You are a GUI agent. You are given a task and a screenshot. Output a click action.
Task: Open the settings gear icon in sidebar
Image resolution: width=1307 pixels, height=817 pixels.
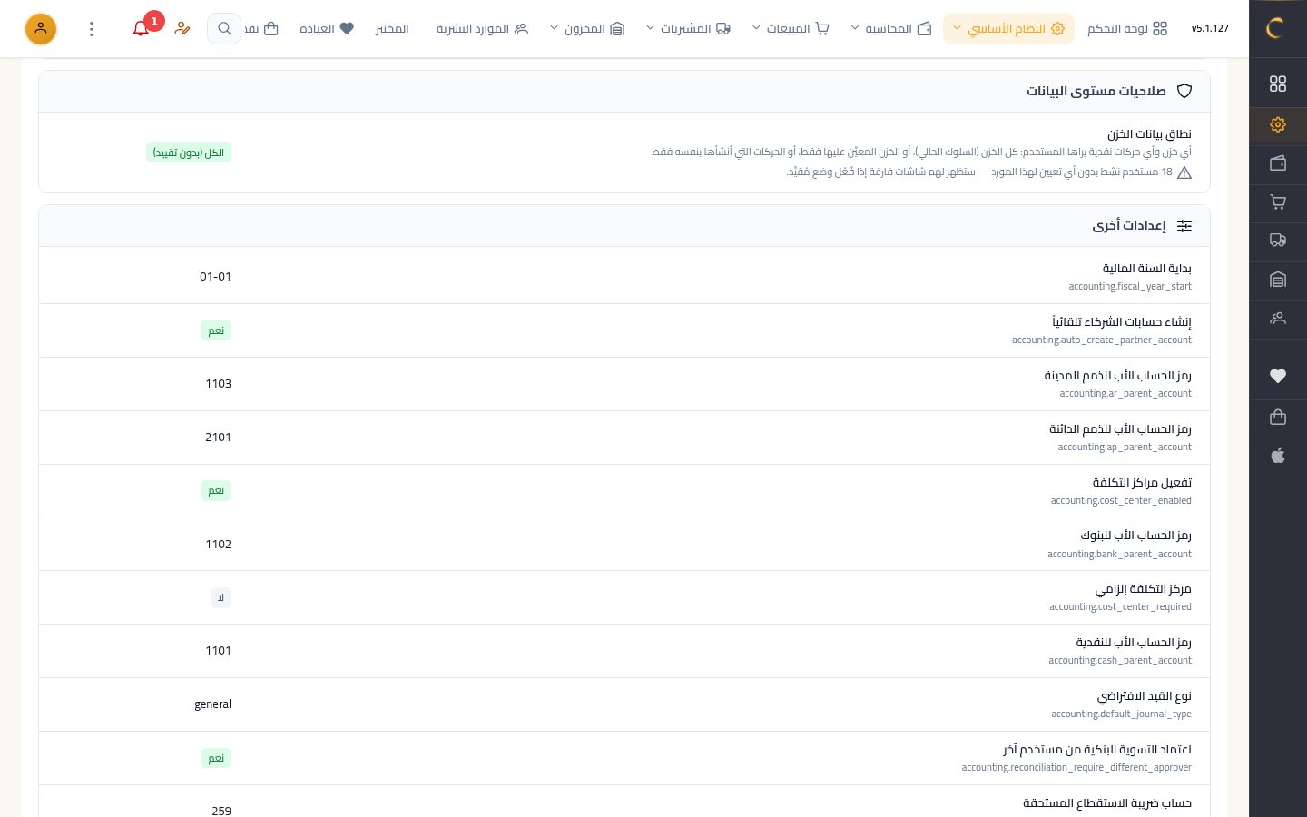point(1278,124)
